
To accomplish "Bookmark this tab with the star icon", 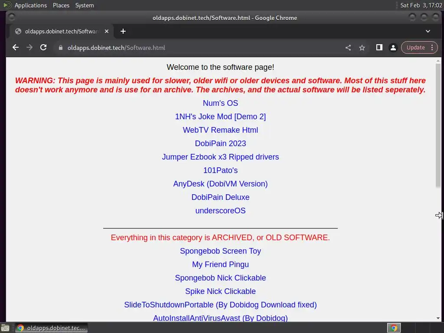I will (x=362, y=48).
